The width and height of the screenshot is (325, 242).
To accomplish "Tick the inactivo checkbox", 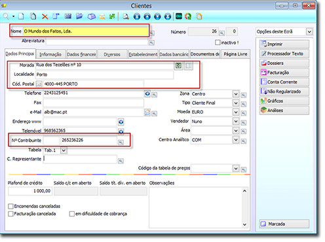I will (x=218, y=43).
